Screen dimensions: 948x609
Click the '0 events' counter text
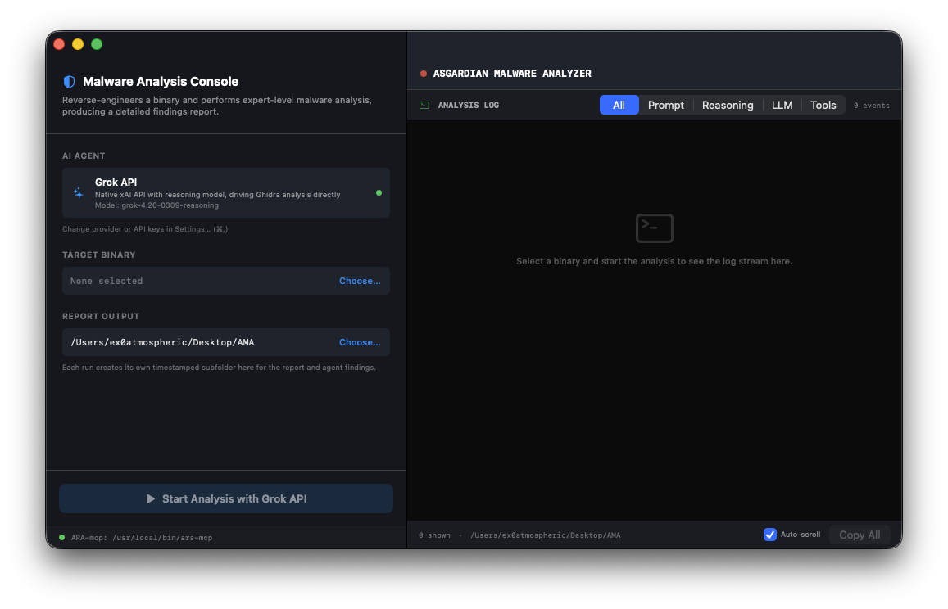tap(871, 106)
